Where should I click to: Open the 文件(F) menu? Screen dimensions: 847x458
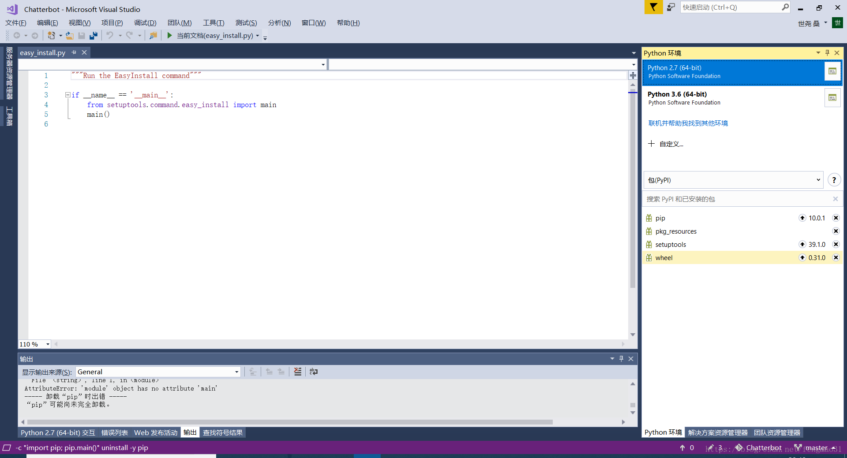[x=16, y=22]
